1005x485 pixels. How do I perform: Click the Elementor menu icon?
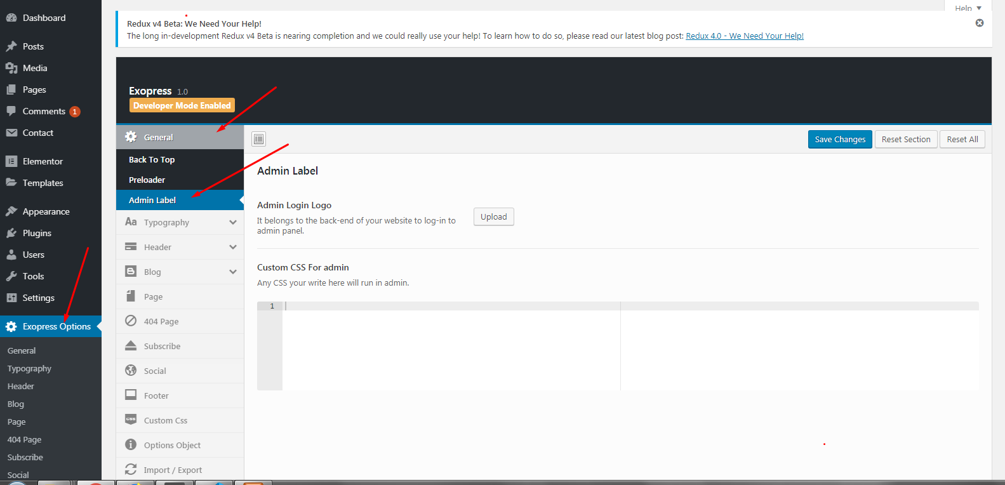pos(11,161)
